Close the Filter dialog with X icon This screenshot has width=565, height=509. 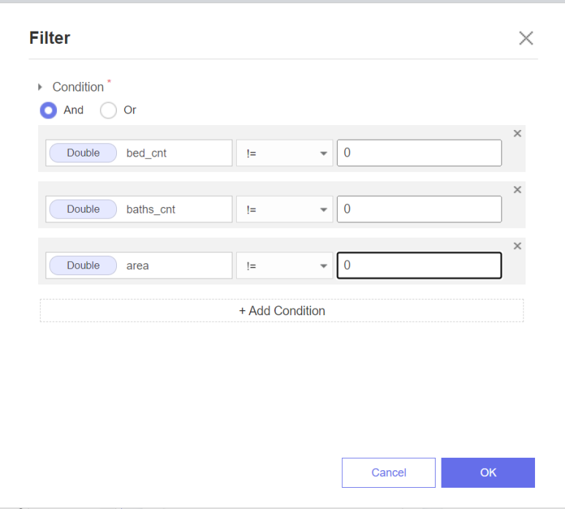526,38
